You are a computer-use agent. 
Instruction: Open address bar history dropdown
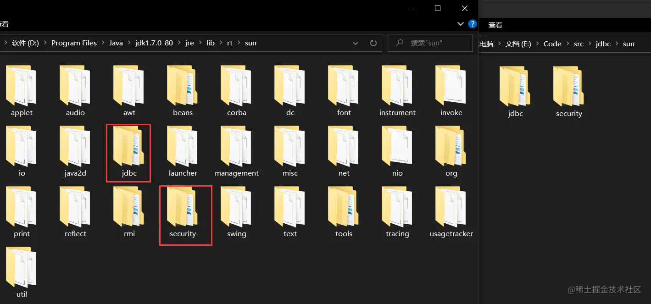(x=356, y=43)
